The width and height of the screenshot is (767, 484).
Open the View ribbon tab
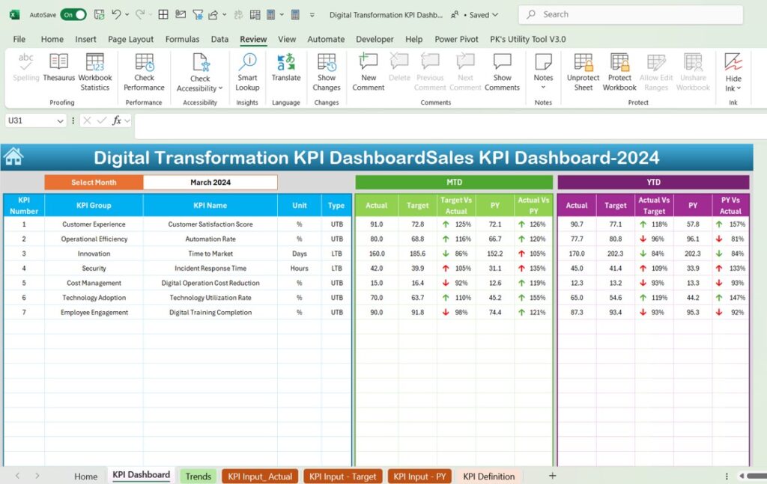coord(287,39)
